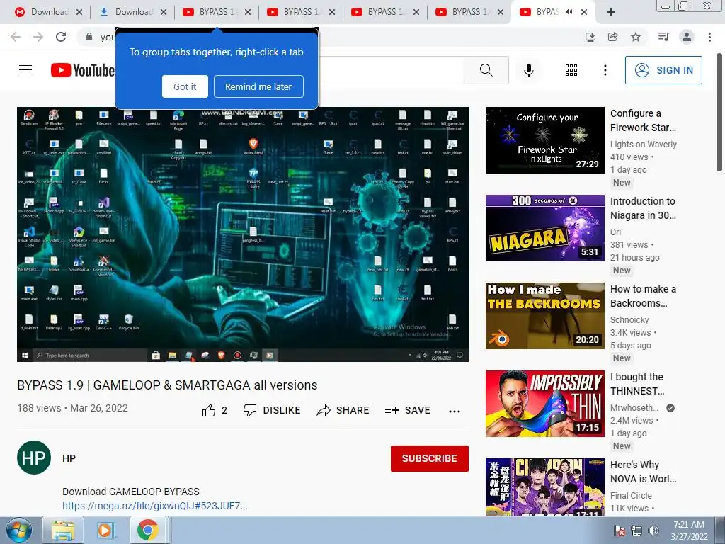
Task: Open Windows Media Player taskbar icon
Action: click(x=105, y=531)
